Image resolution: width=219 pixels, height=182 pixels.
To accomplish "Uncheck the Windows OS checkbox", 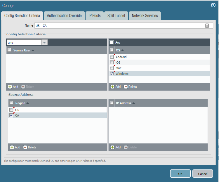I will tap(112, 74).
